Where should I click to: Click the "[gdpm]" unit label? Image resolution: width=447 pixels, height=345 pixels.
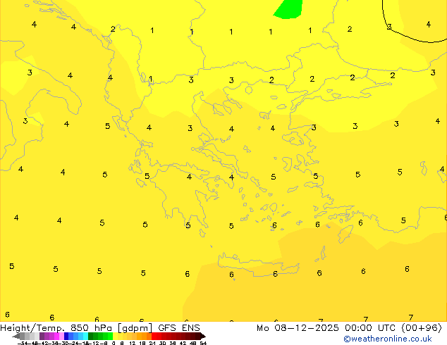[135, 328]
